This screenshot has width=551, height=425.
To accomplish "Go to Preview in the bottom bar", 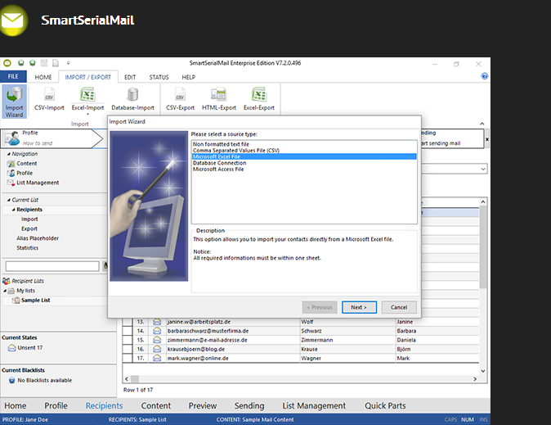I will [x=203, y=405].
